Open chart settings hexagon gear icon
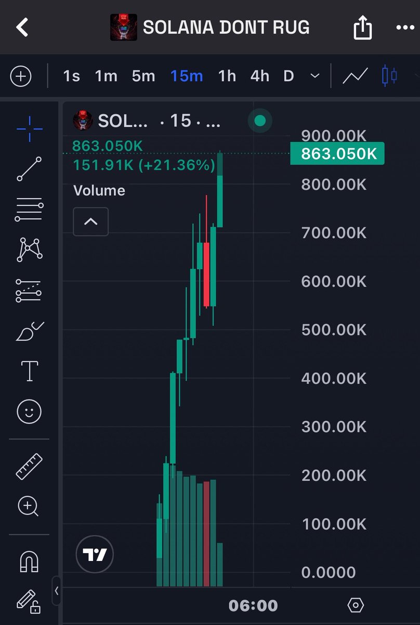Screen dimensions: 420x625 pyautogui.click(x=356, y=605)
